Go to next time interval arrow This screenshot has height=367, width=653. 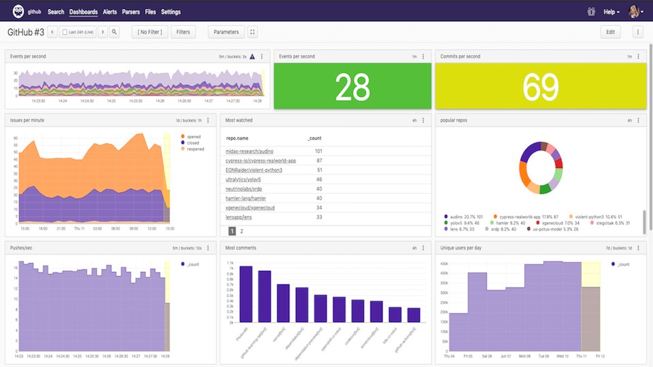pyautogui.click(x=103, y=32)
